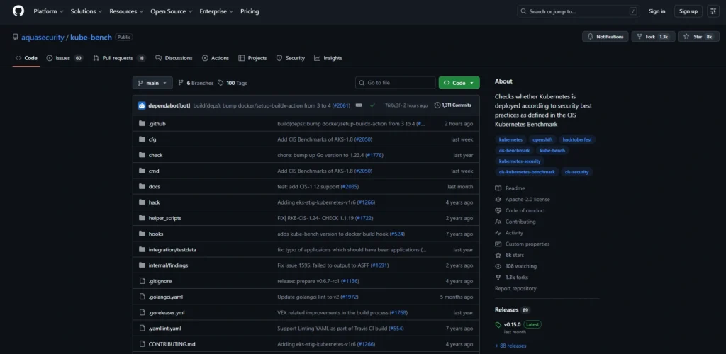Open the .github folder

[157, 124]
